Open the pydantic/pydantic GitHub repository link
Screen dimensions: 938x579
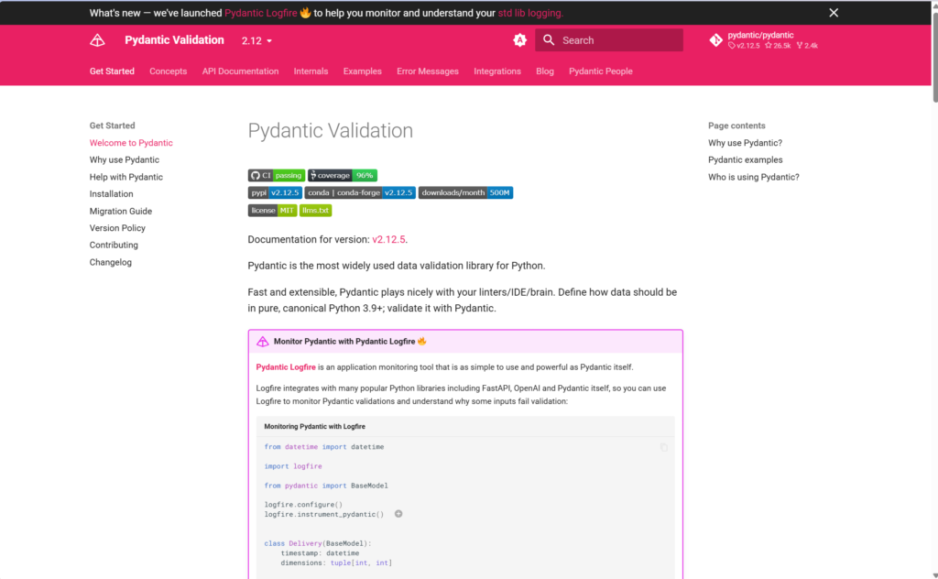[763, 40]
